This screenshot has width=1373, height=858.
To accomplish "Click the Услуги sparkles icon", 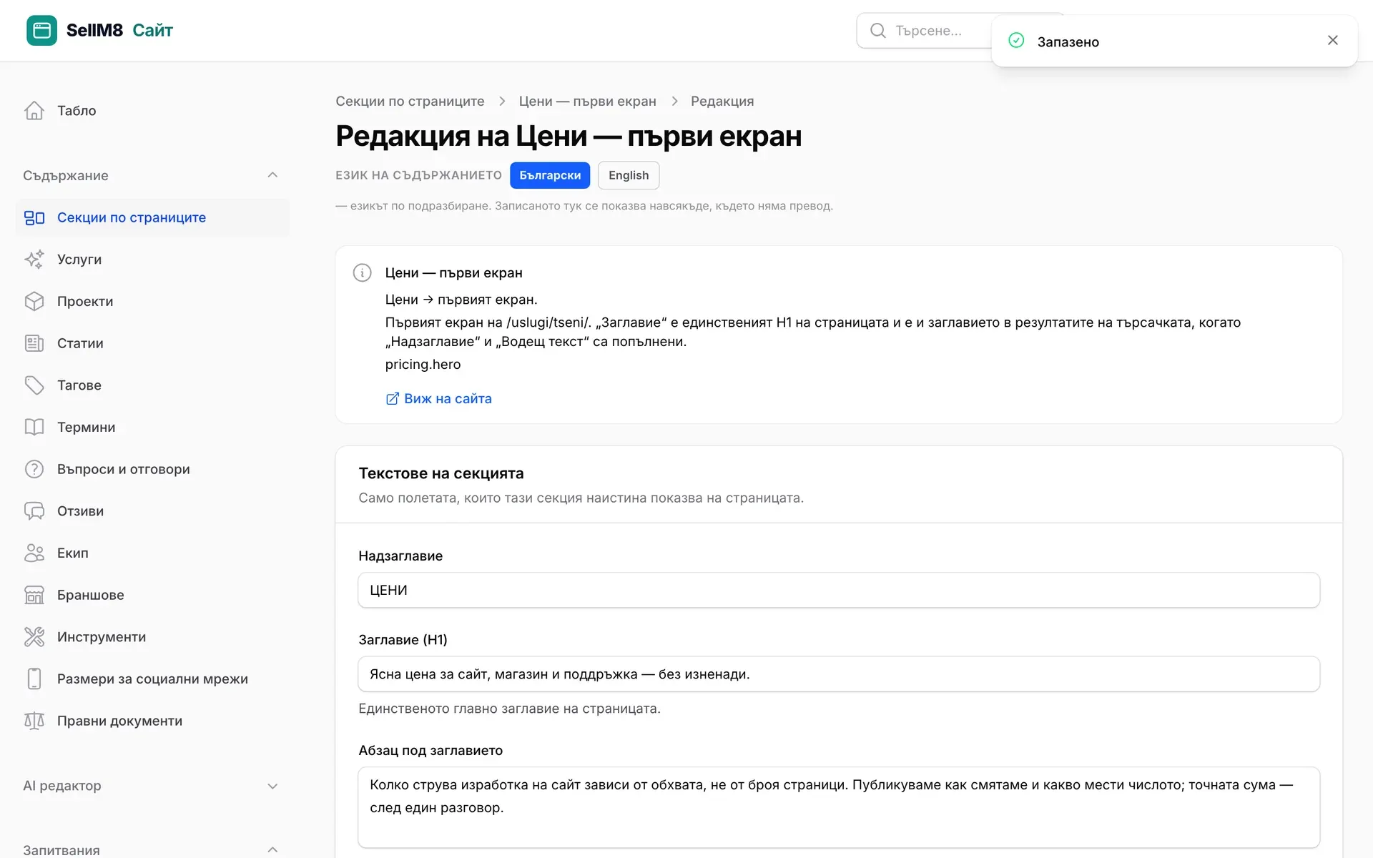I will tap(34, 260).
